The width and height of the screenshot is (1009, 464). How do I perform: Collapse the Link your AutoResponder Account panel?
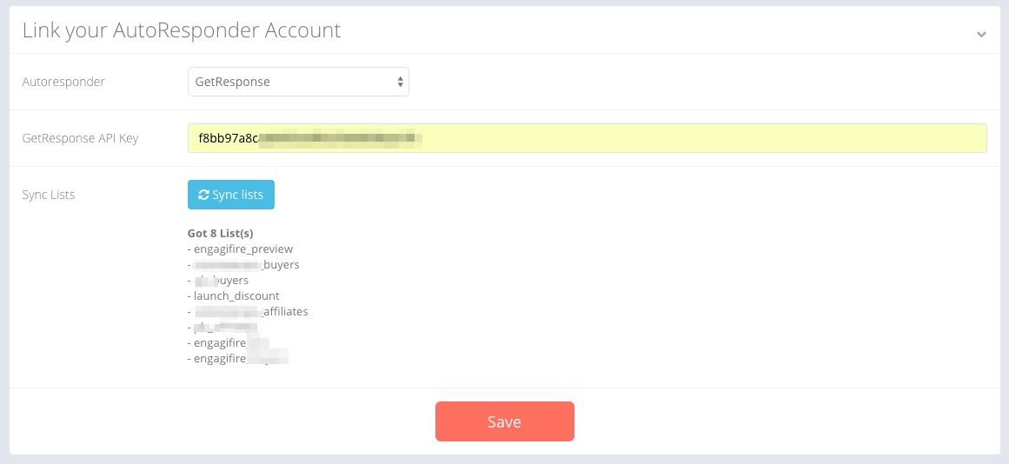coord(981,34)
